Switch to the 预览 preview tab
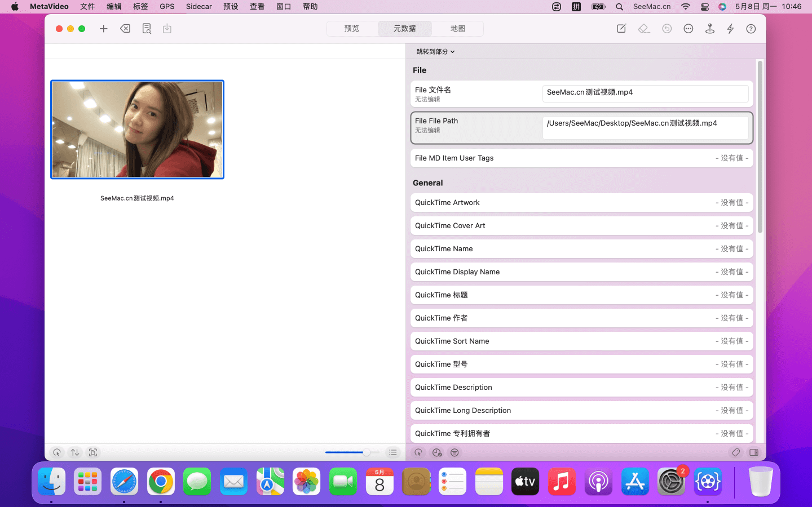 352,29
